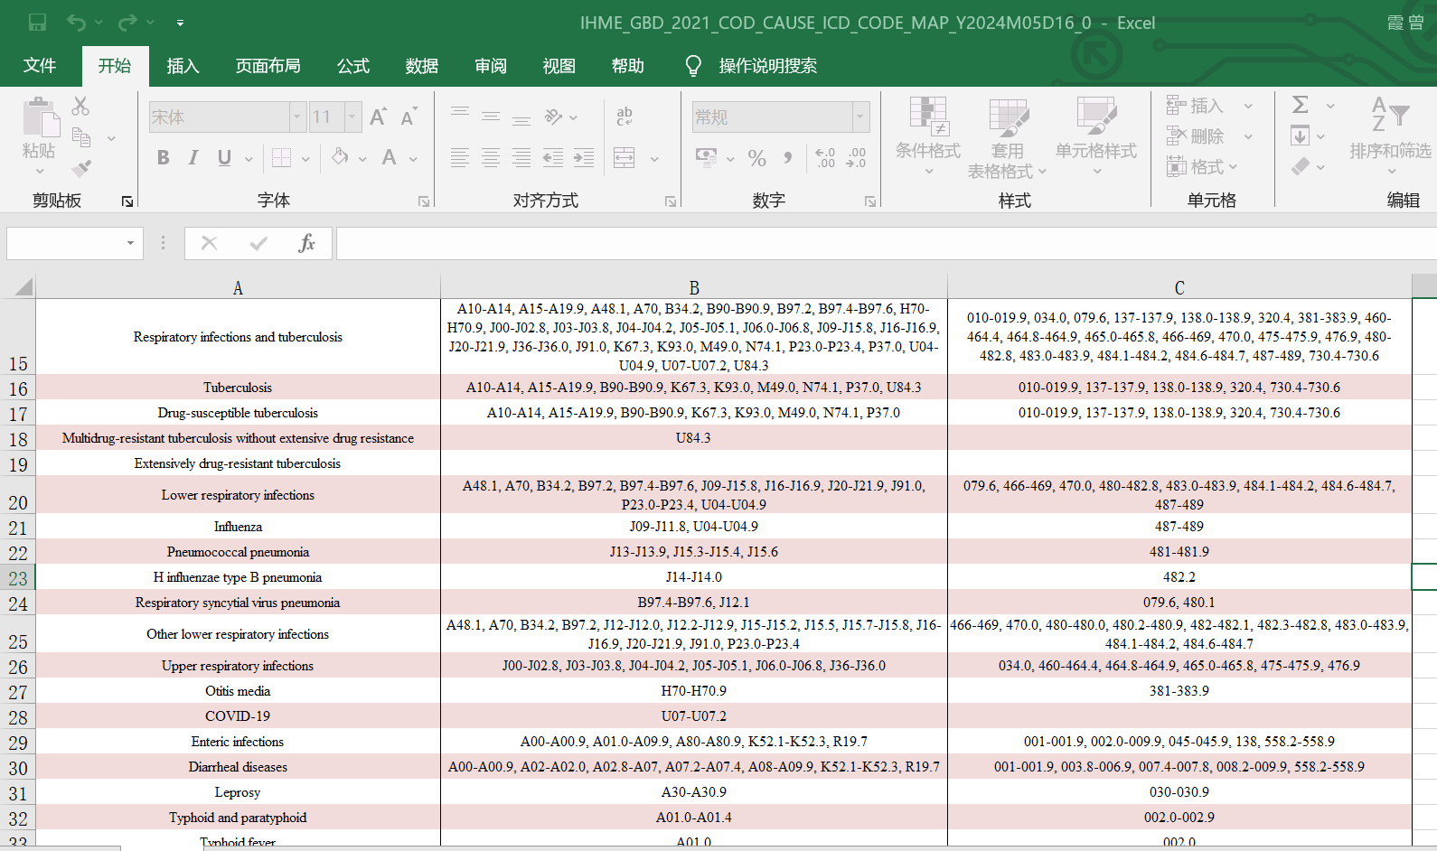Viewport: 1437px width, 851px height.
Task: Open the 公式 (Formulas) tab
Action: (353, 66)
